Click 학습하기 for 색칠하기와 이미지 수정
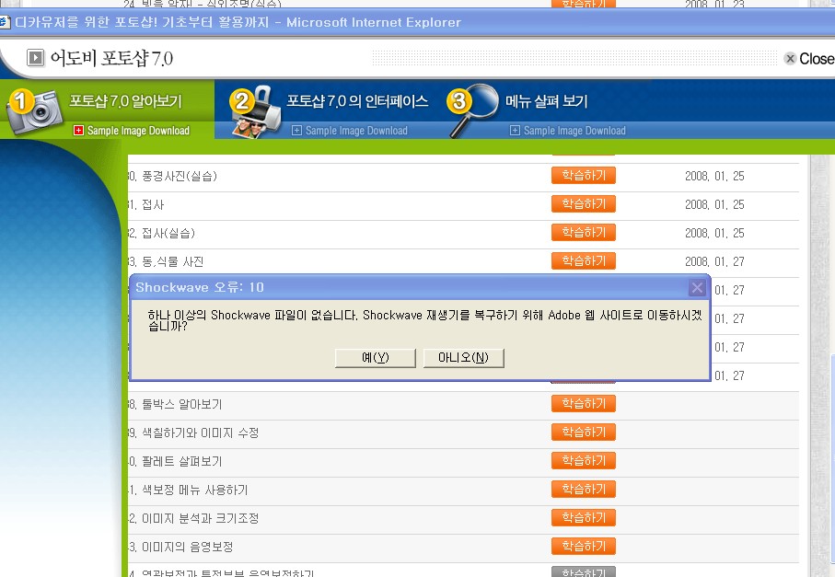The image size is (835, 577). coord(584,433)
